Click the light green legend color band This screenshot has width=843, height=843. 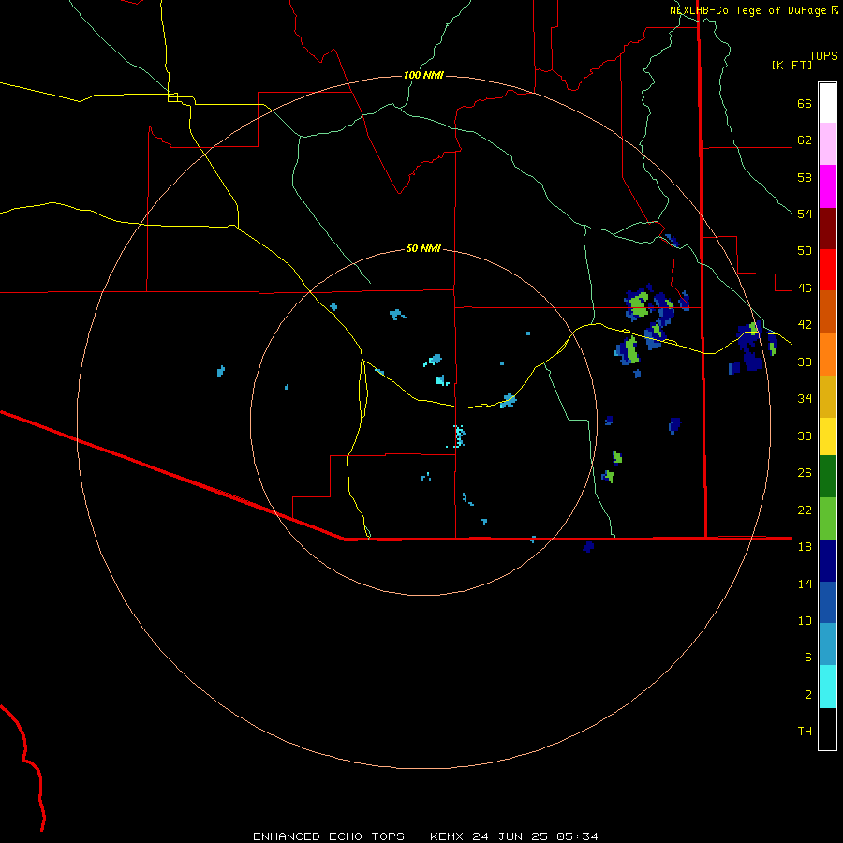tap(827, 519)
